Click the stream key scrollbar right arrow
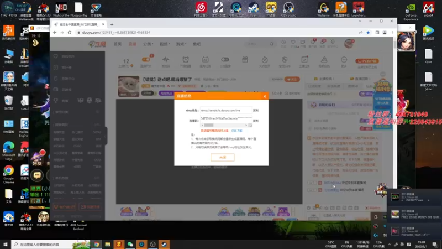Image resolution: width=442 pixels, height=249 pixels. tap(246, 125)
